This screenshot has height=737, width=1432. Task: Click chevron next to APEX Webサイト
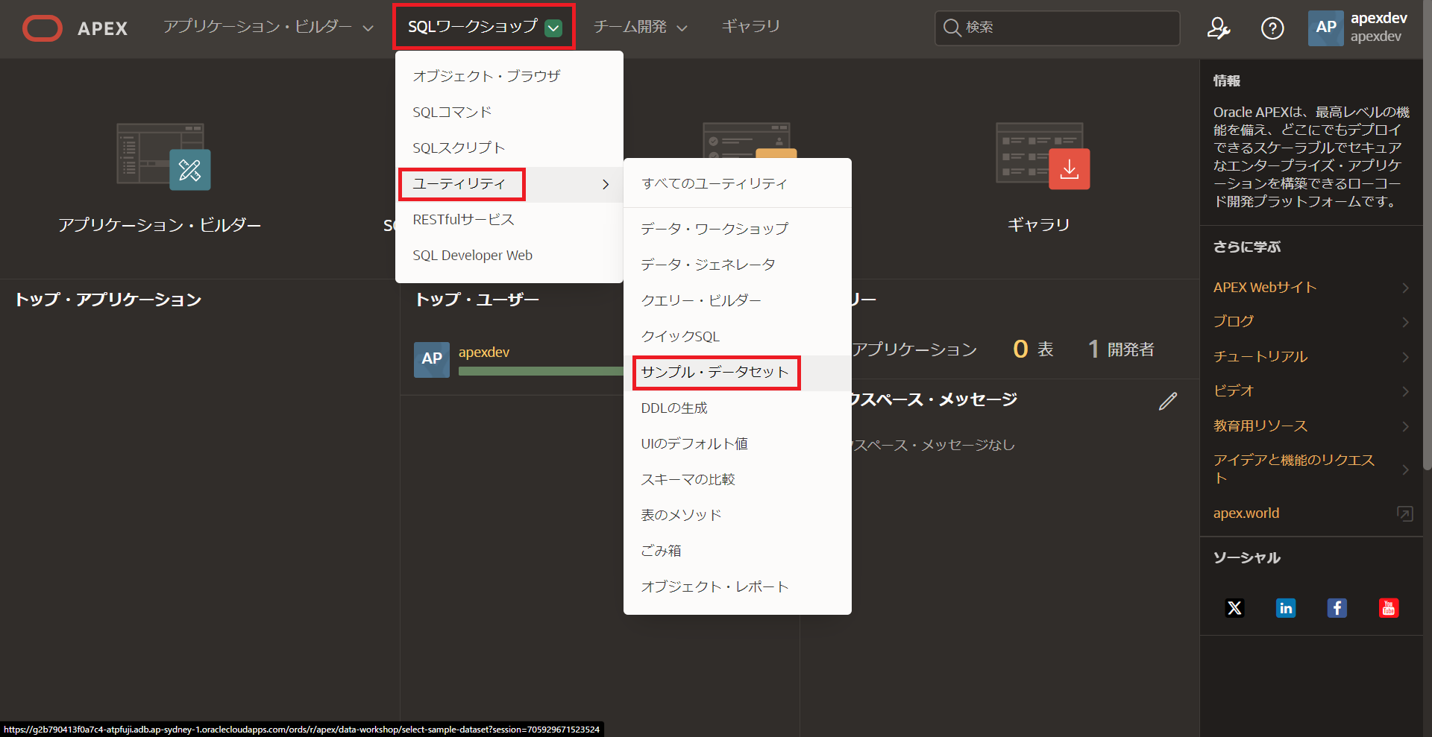coord(1405,288)
